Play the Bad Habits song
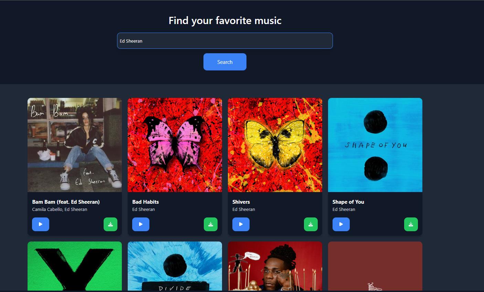This screenshot has height=292, width=484. click(x=141, y=224)
